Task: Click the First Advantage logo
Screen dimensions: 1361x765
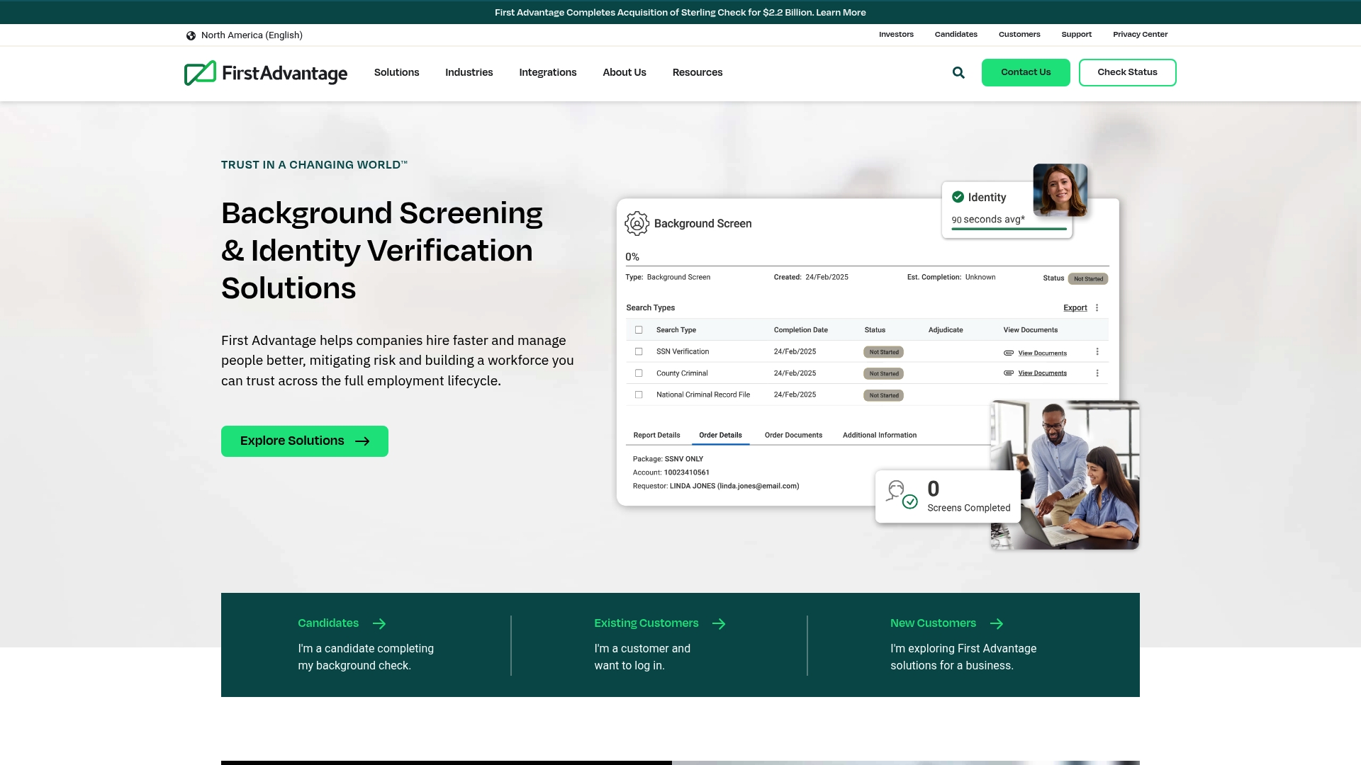Action: pos(266,73)
